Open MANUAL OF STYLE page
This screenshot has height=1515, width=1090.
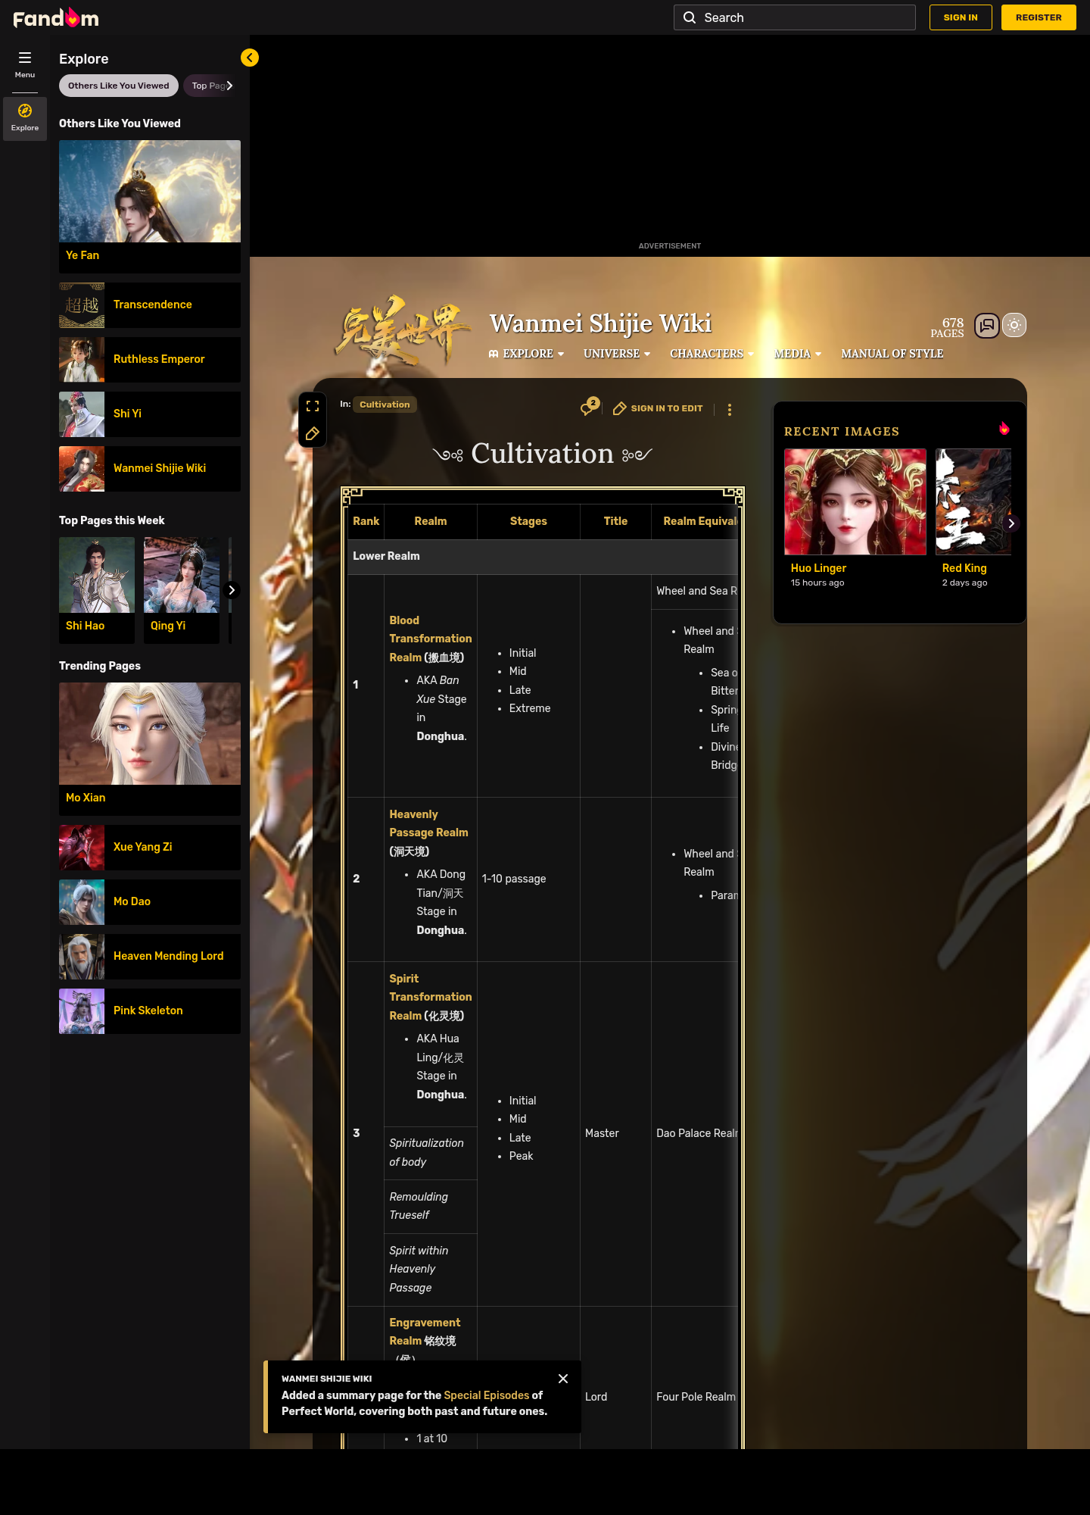892,354
